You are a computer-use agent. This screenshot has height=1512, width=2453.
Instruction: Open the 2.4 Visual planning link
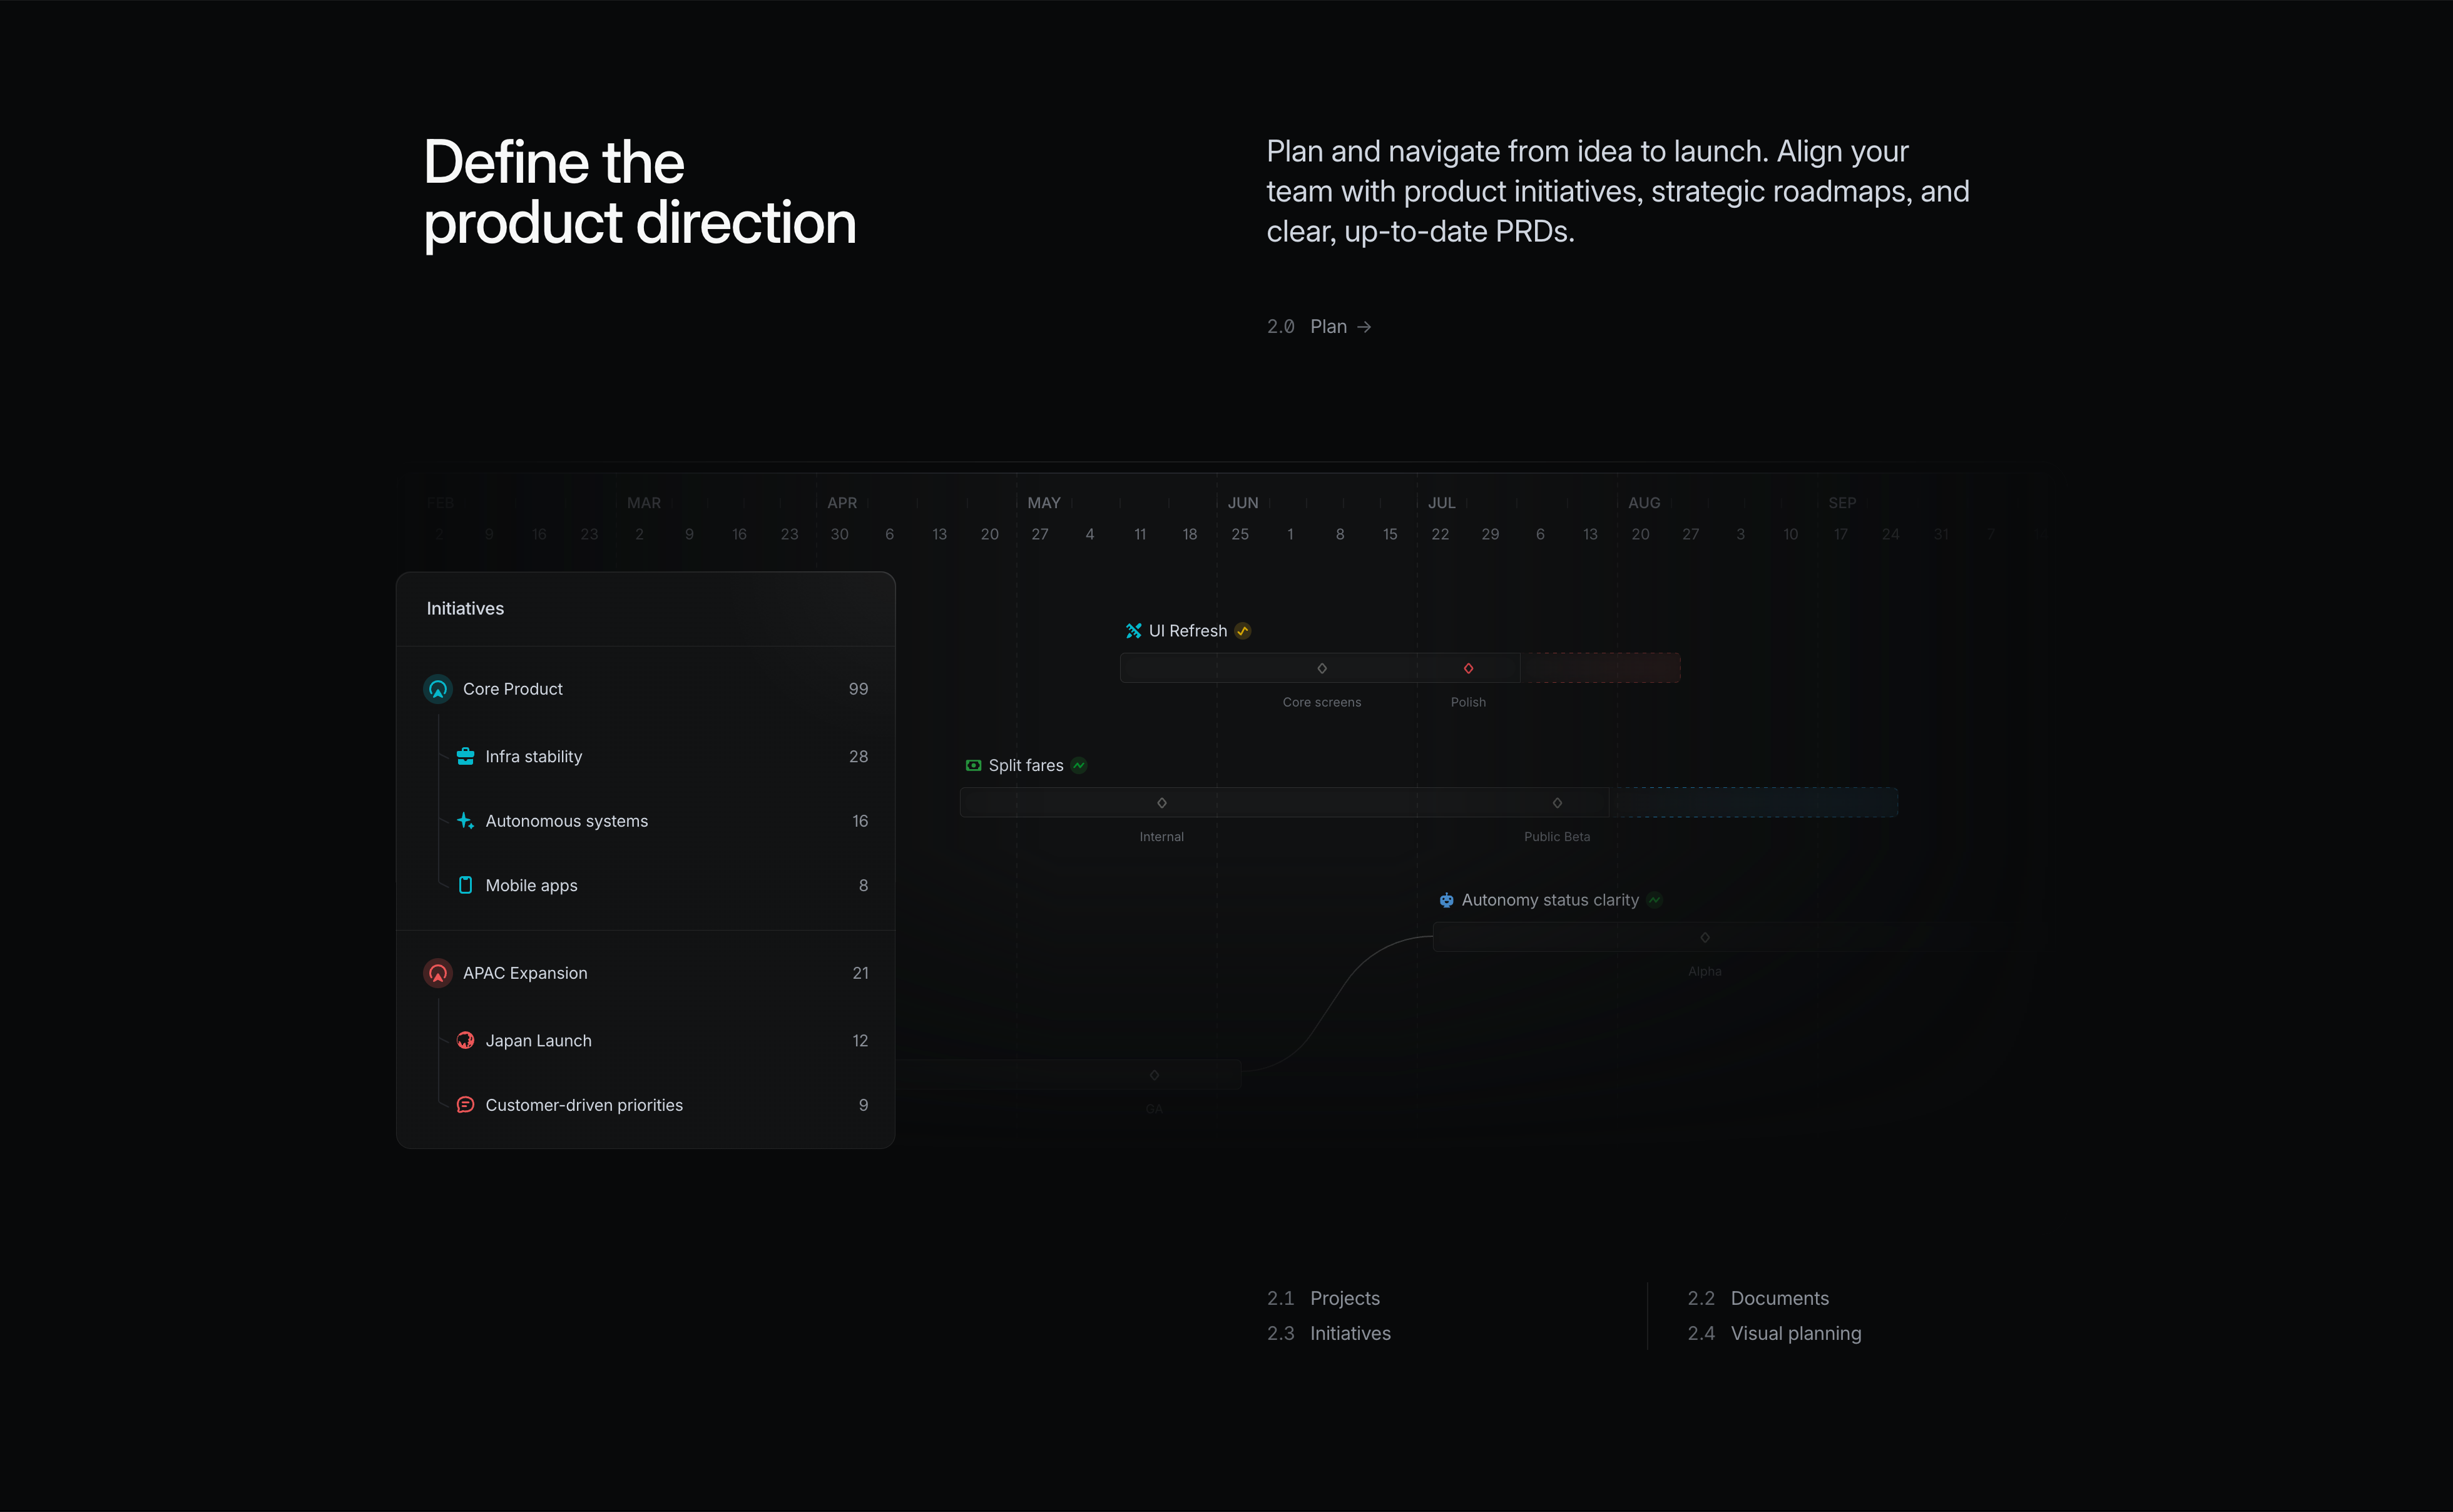(x=1774, y=1333)
